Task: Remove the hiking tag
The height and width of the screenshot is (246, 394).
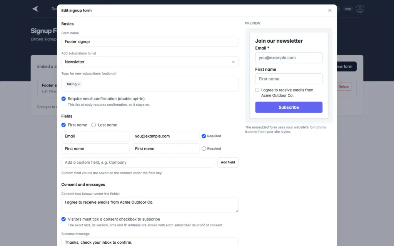Action: [78, 84]
